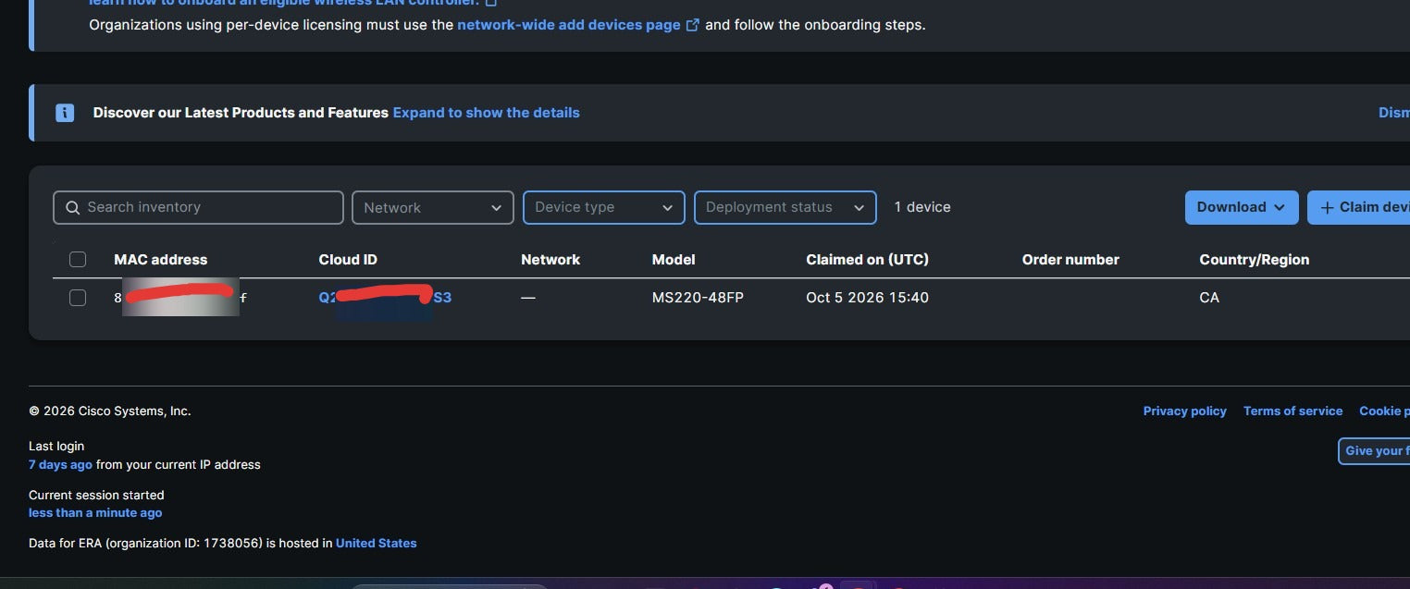1410x589 pixels.
Task: Sort by the MAC address column header
Action: 161,260
